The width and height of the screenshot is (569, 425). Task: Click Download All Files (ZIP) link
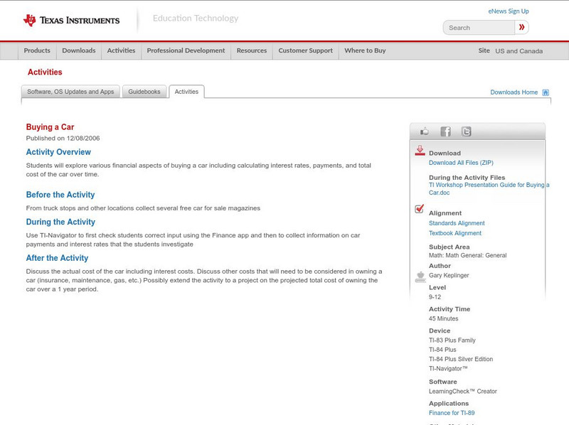coord(461,163)
